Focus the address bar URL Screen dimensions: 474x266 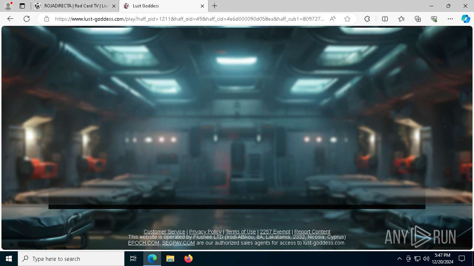(189, 19)
